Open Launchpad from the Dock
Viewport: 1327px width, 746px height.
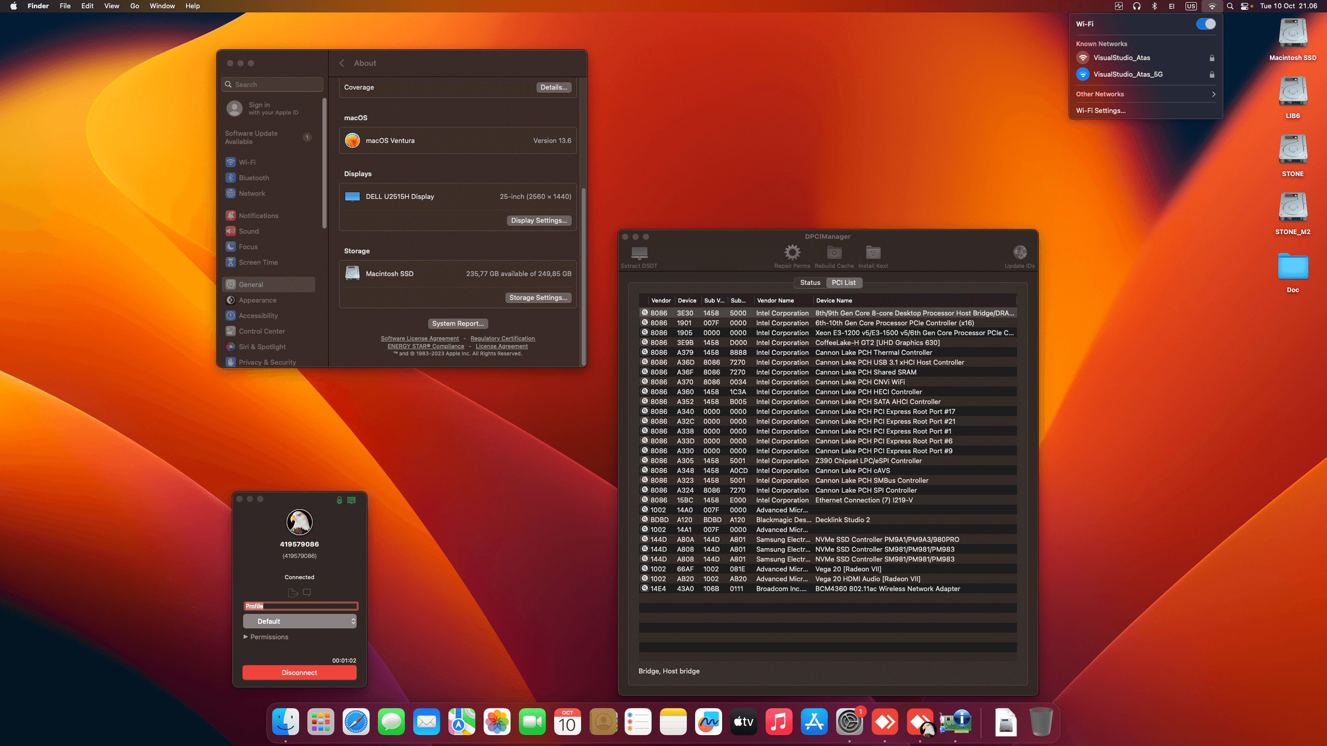[x=321, y=721]
